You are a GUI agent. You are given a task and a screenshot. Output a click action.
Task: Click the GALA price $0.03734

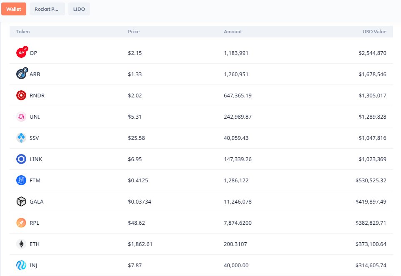[x=140, y=201]
